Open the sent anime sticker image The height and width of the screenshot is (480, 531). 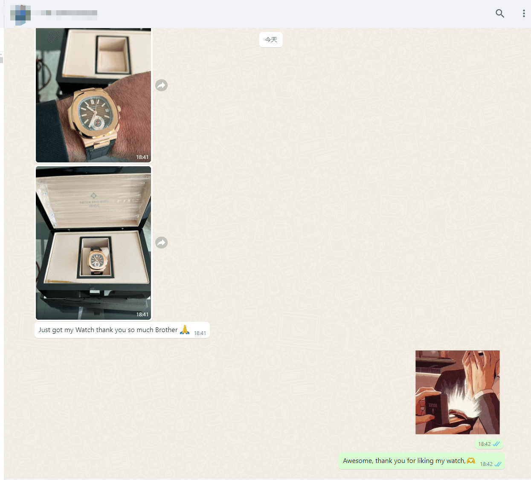pyautogui.click(x=457, y=392)
